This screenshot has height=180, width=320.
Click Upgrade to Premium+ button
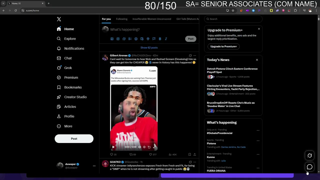tap(223, 46)
